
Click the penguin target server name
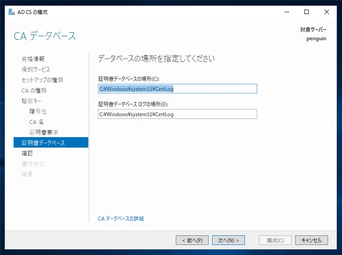click(x=316, y=38)
